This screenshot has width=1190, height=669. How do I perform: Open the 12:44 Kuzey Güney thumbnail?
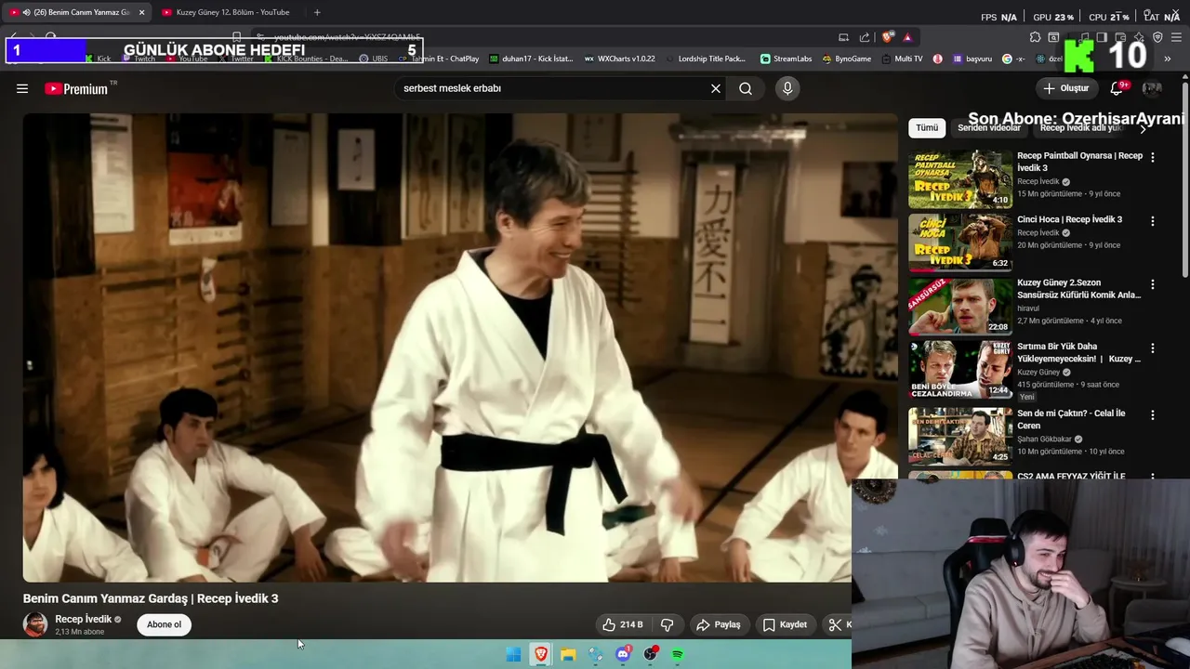[960, 370]
